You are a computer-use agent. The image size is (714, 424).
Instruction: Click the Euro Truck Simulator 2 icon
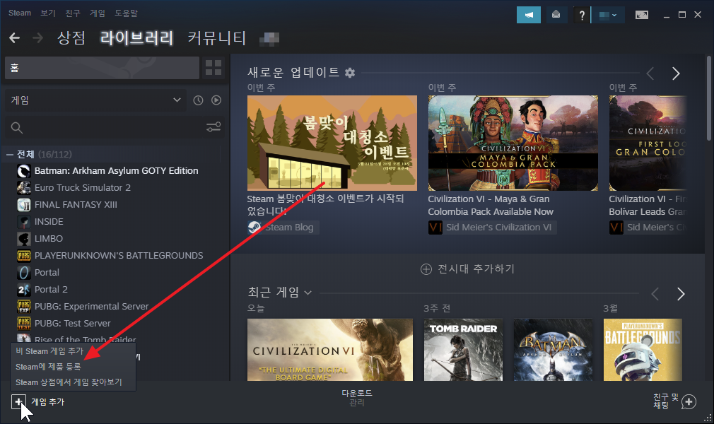click(x=23, y=188)
